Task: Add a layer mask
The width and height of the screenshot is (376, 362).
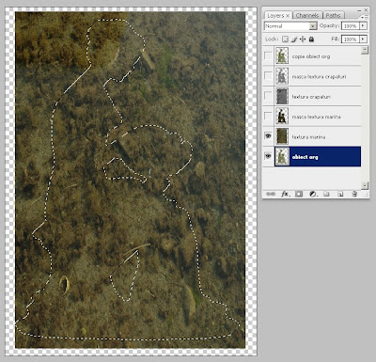Action: [299, 194]
